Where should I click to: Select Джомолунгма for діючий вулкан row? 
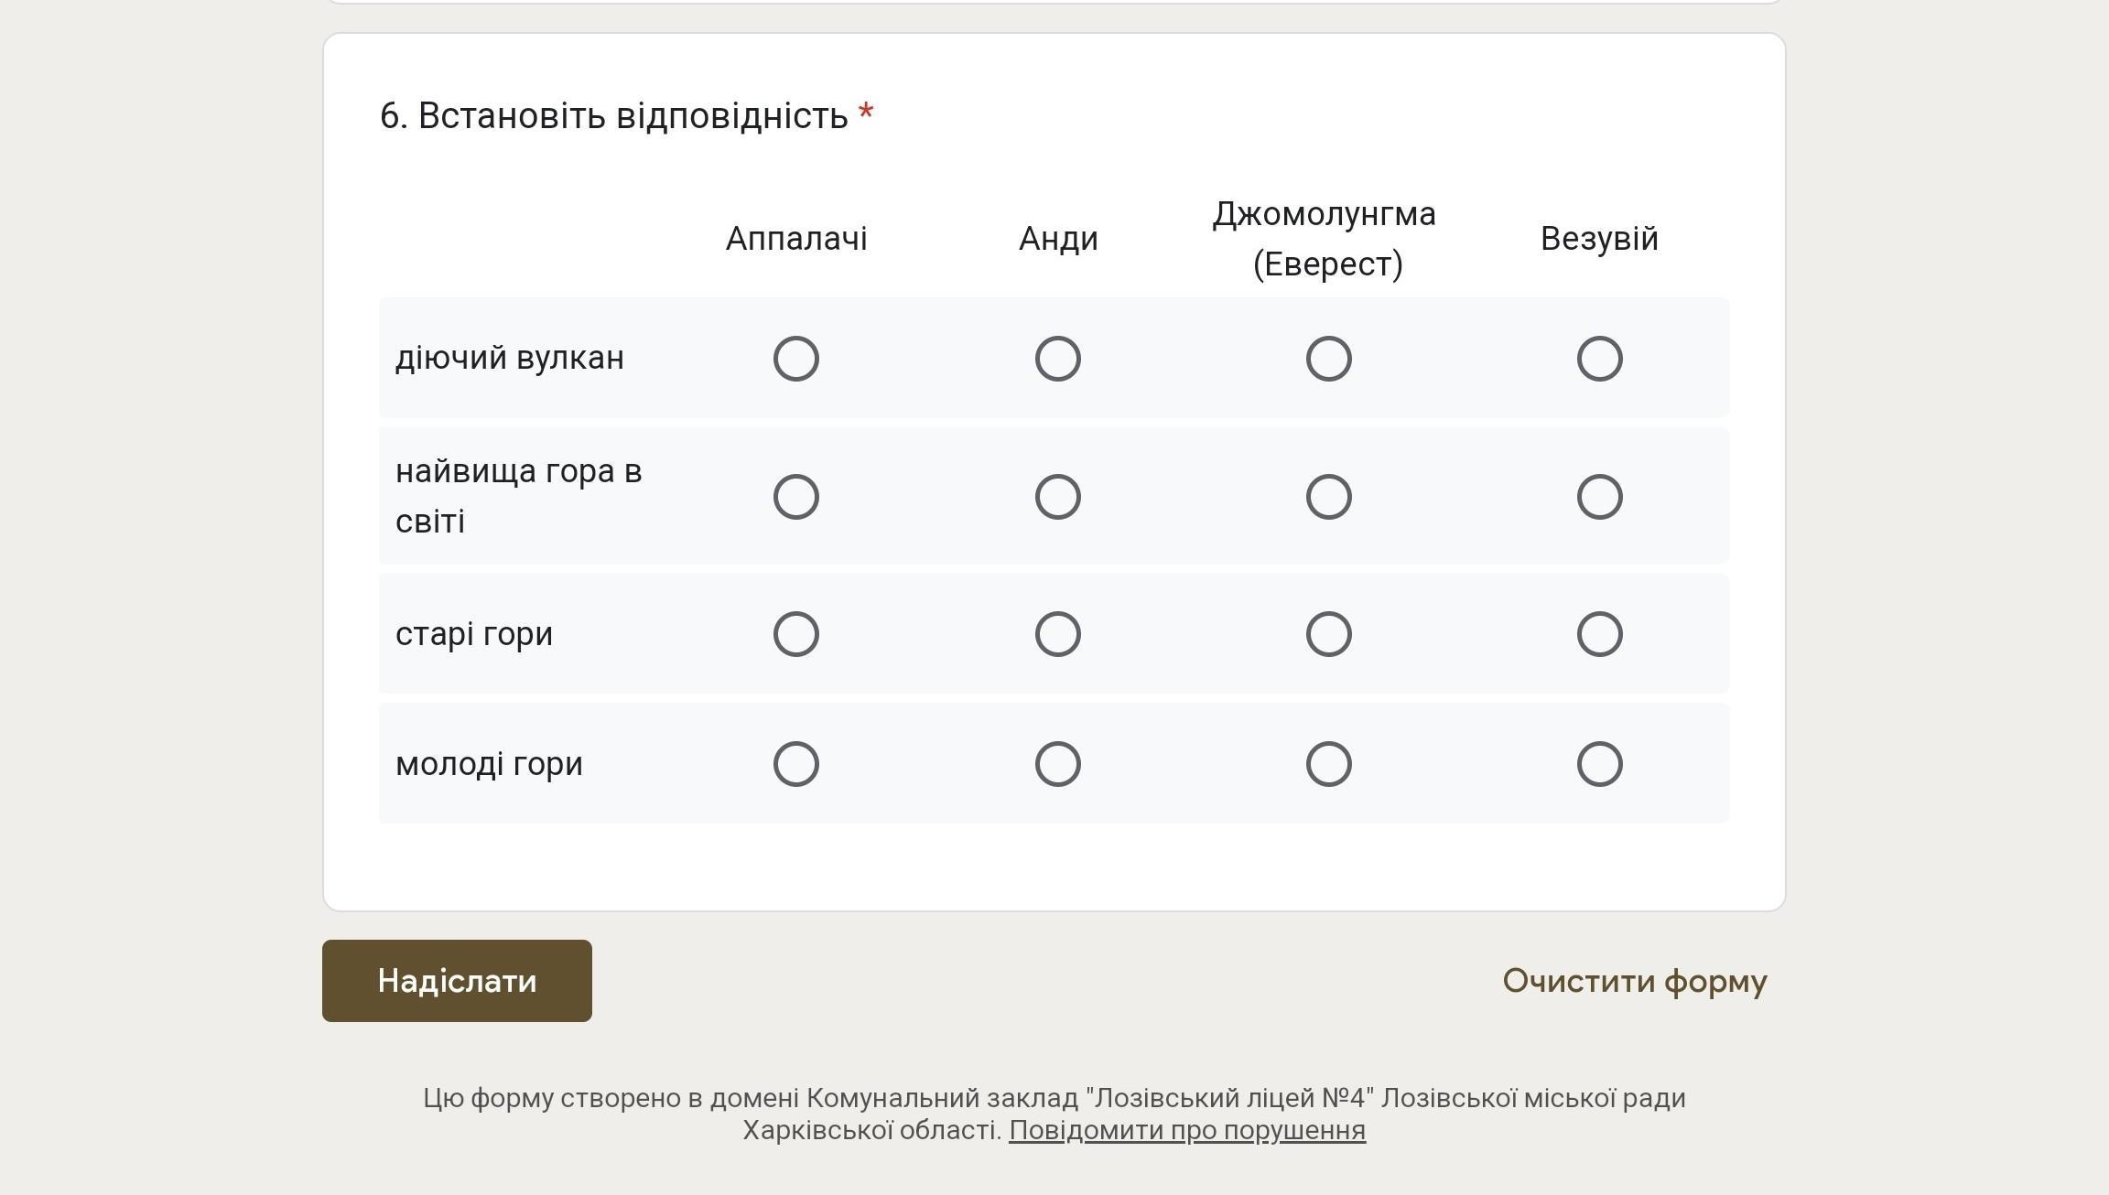[1328, 359]
